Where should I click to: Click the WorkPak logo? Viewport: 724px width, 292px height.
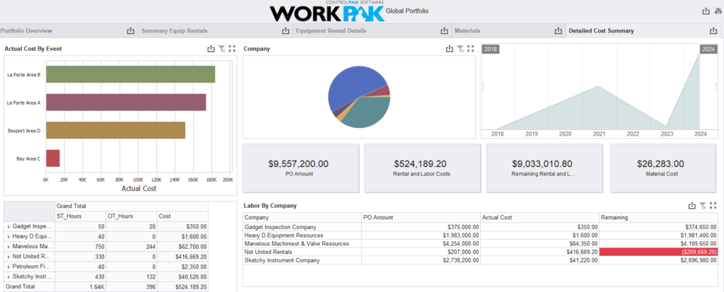point(327,11)
